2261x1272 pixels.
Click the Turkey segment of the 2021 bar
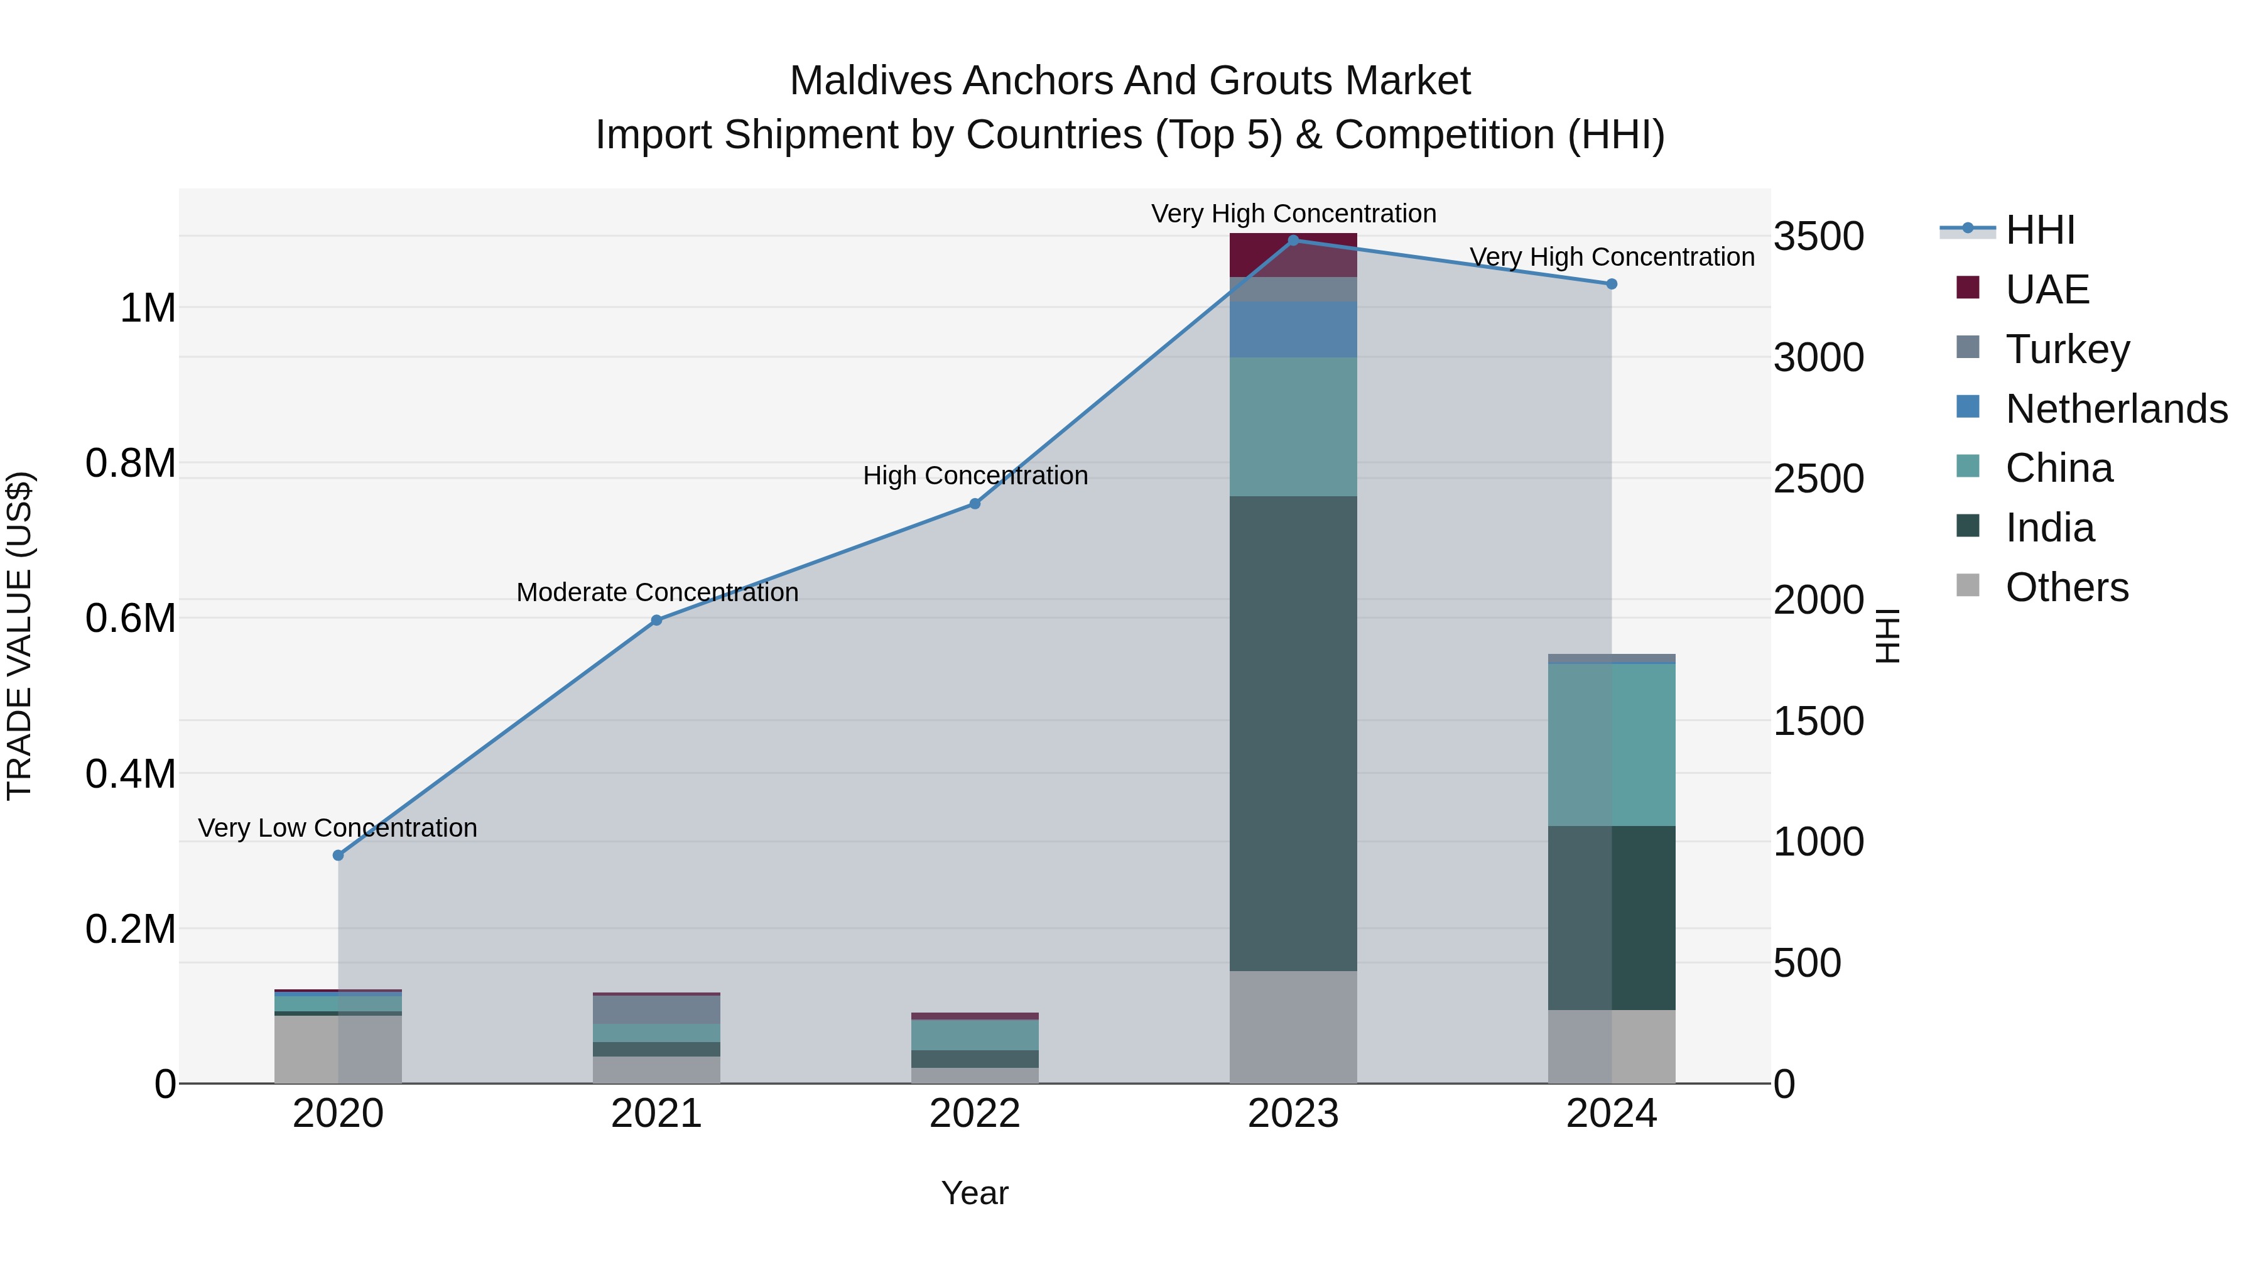pyautogui.click(x=656, y=1009)
